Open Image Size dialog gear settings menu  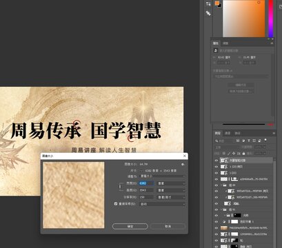click(x=183, y=164)
